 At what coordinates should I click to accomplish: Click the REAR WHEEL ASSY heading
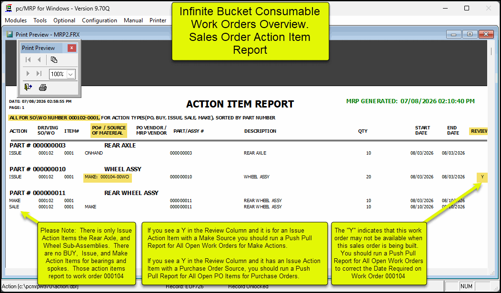click(x=131, y=193)
